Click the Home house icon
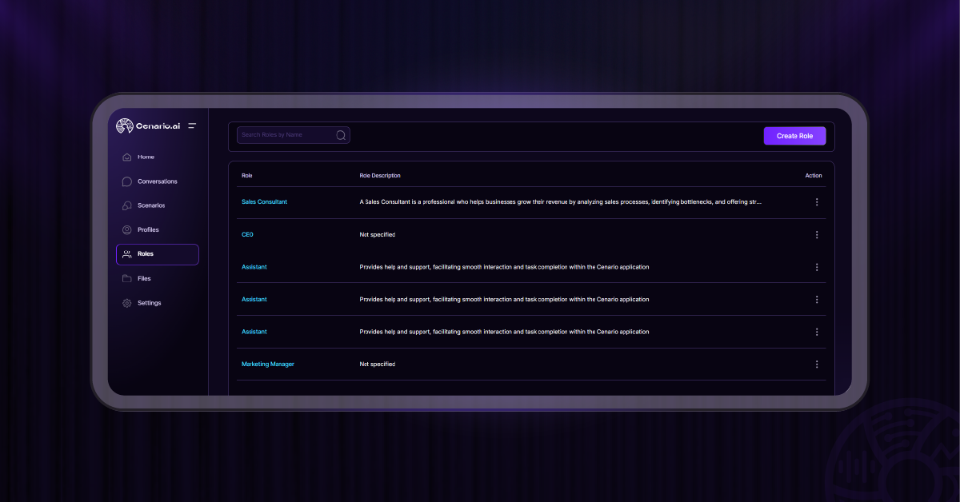Viewport: 960px width, 502px height. (x=126, y=157)
